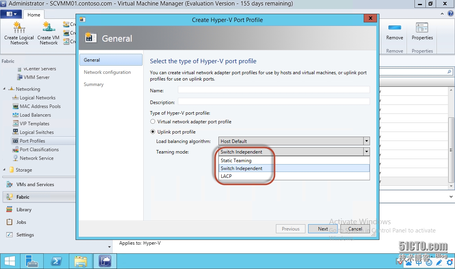Collapse the Networking tree node
Screen dimensions: 455x269
coord(4,89)
